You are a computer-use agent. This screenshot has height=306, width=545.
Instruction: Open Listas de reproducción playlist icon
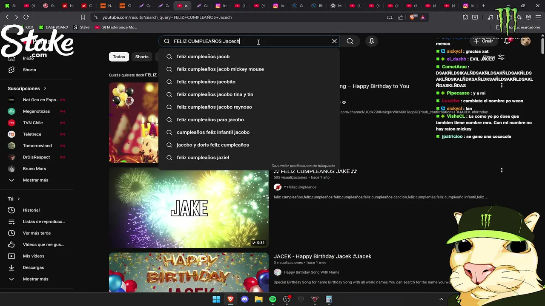click(11, 221)
